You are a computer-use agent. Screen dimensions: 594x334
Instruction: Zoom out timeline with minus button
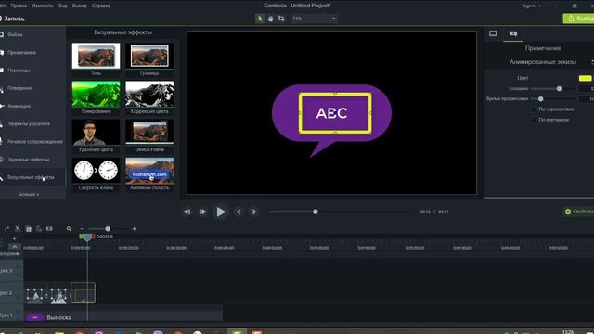point(82,229)
